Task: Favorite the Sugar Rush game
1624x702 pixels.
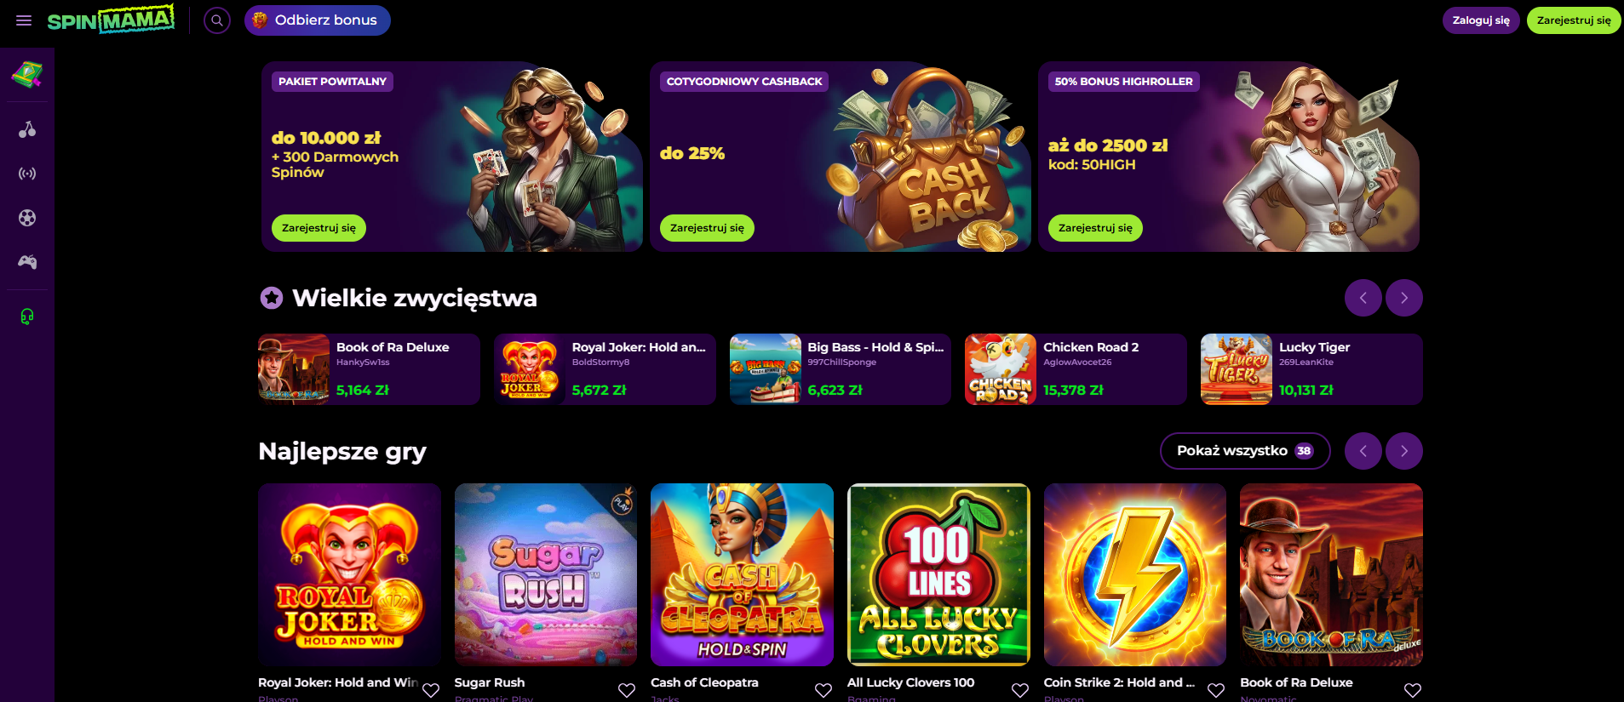Action: 627,690
